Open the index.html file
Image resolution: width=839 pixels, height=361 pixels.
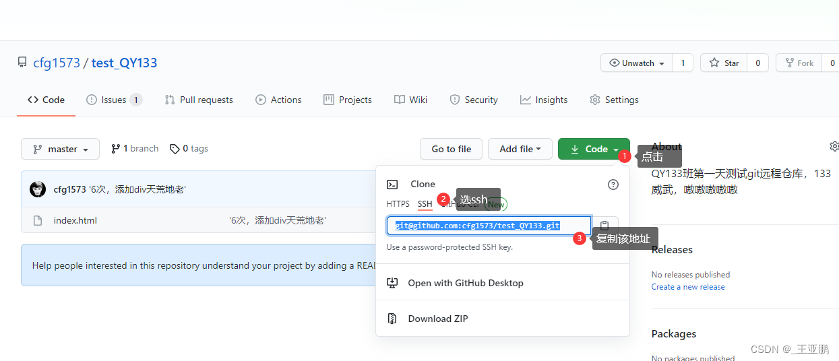(x=75, y=220)
